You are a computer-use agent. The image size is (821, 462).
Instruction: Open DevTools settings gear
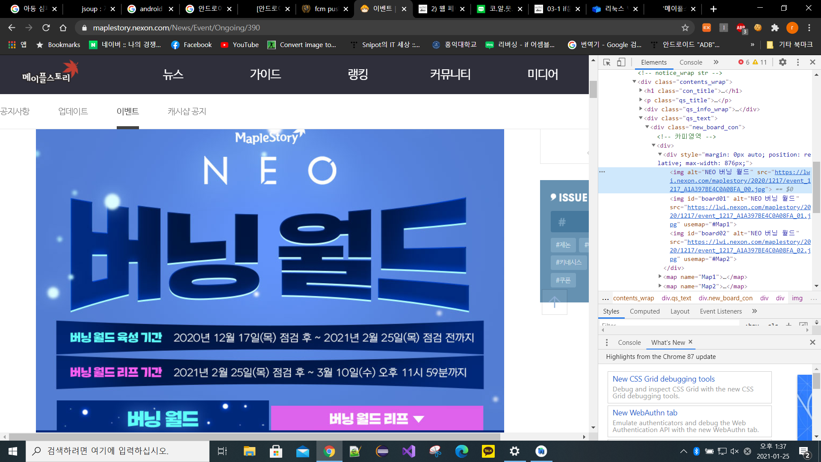(x=783, y=62)
